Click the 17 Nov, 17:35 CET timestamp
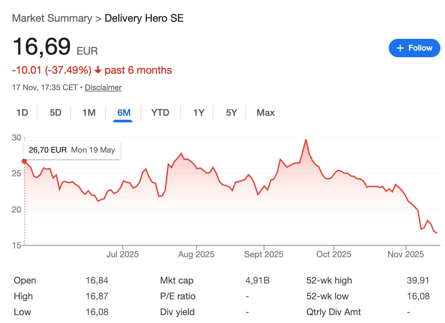The width and height of the screenshot is (445, 323). (45, 87)
